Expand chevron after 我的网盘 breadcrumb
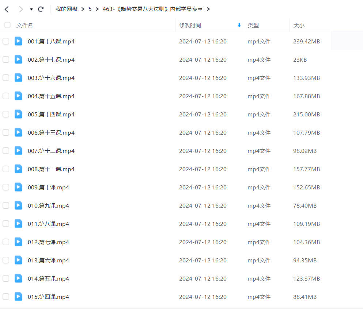 (x=83, y=9)
